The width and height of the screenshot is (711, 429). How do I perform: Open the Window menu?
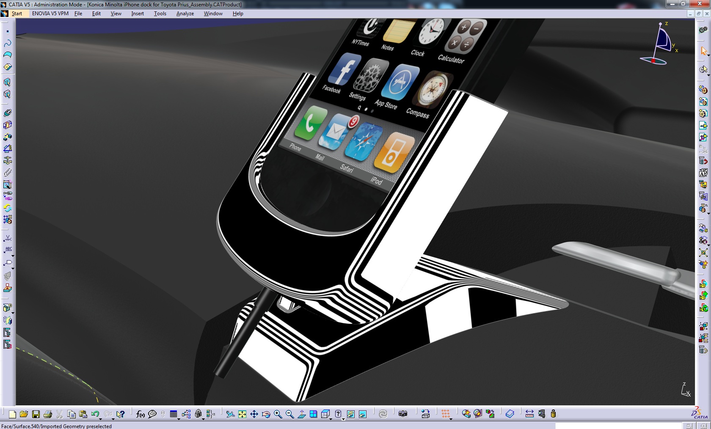(x=213, y=14)
